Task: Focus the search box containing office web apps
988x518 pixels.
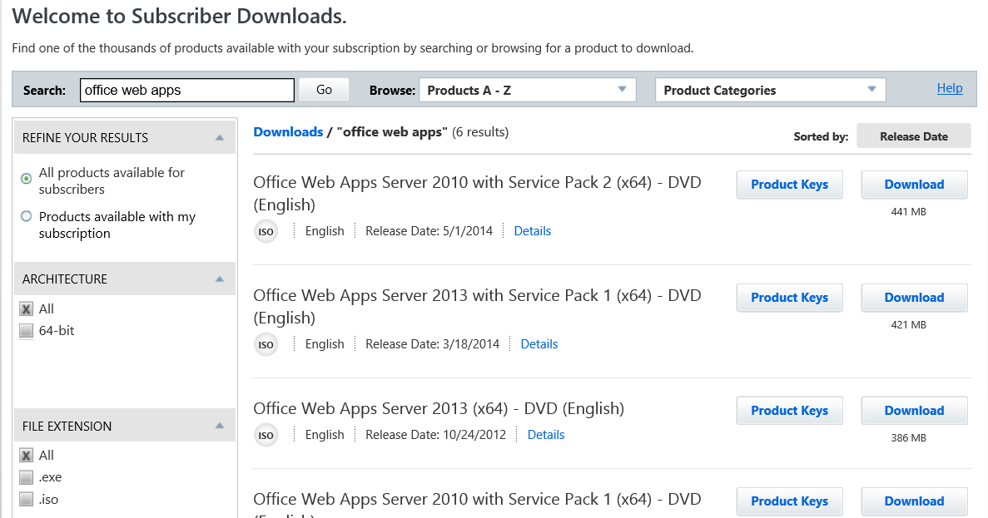Action: coord(187,90)
